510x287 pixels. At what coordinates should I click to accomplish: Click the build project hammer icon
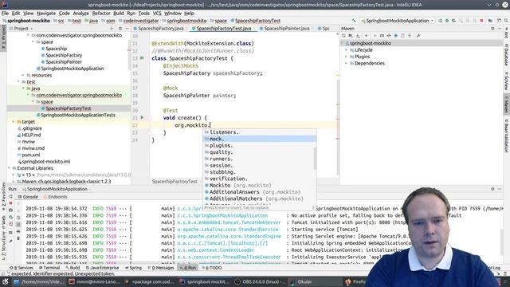(x=354, y=21)
